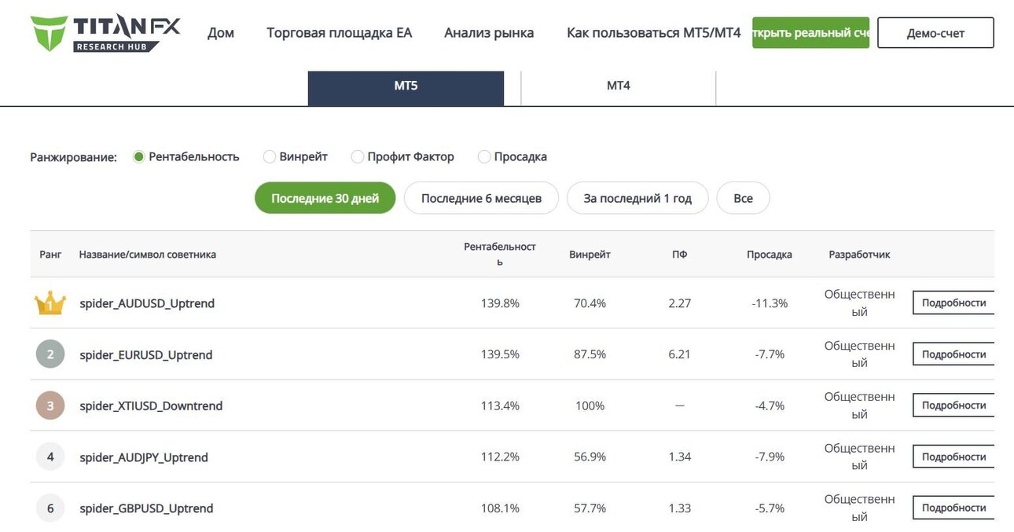Filter by Все period
1014x532 pixels.
click(743, 198)
